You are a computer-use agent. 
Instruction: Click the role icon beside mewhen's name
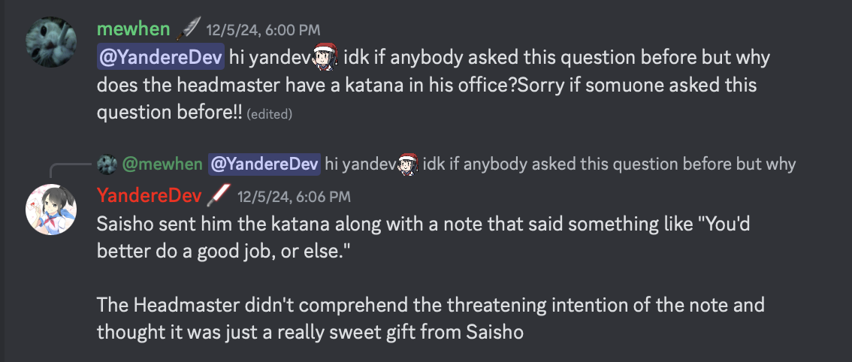point(187,29)
